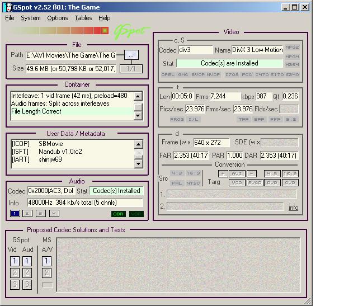The height and width of the screenshot is (306, 358).
Task: Run MS A/V test 1
Action: tap(46, 261)
